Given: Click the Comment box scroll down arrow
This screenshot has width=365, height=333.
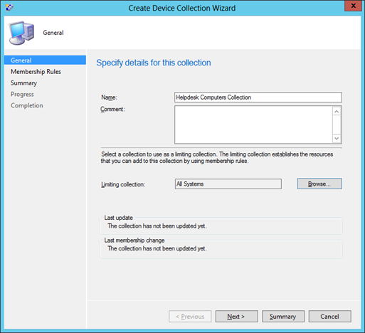Looking at the screenshot, I should click(x=337, y=138).
